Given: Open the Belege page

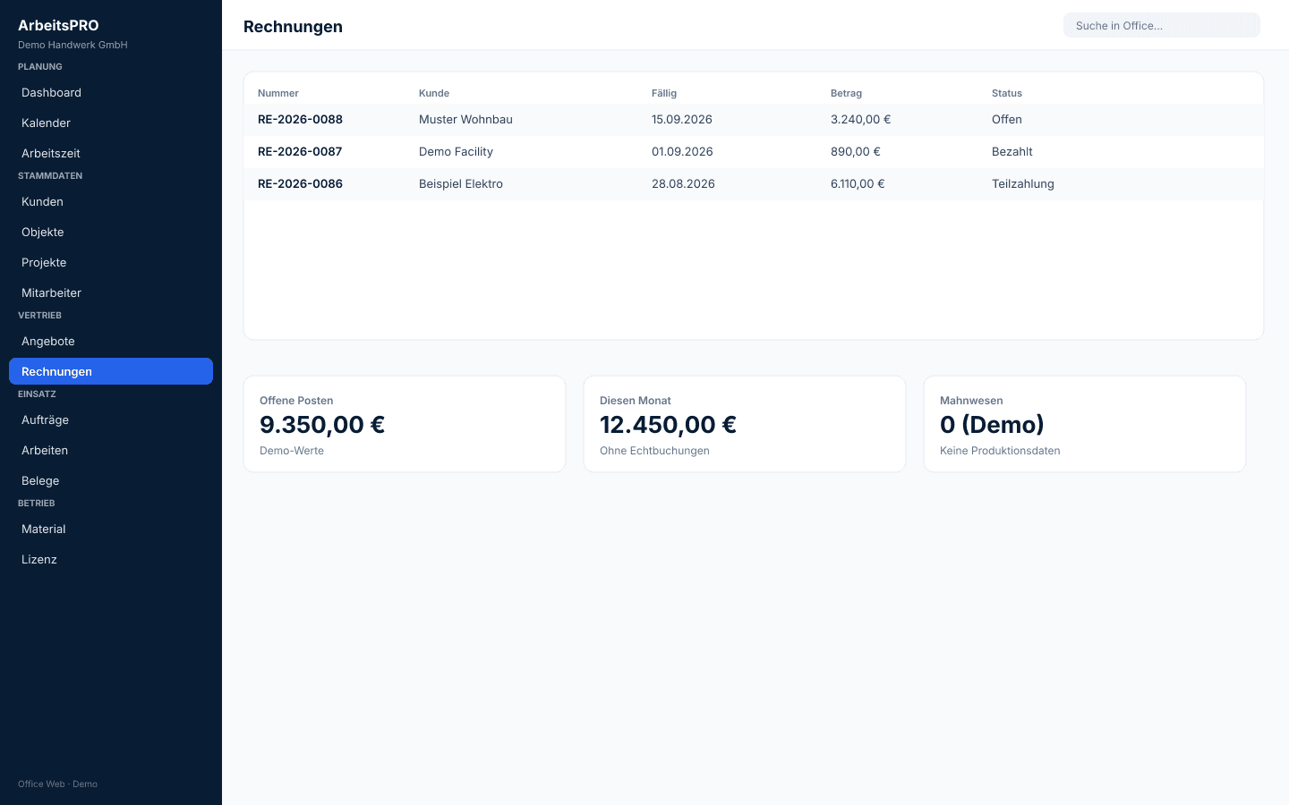Looking at the screenshot, I should [111, 480].
